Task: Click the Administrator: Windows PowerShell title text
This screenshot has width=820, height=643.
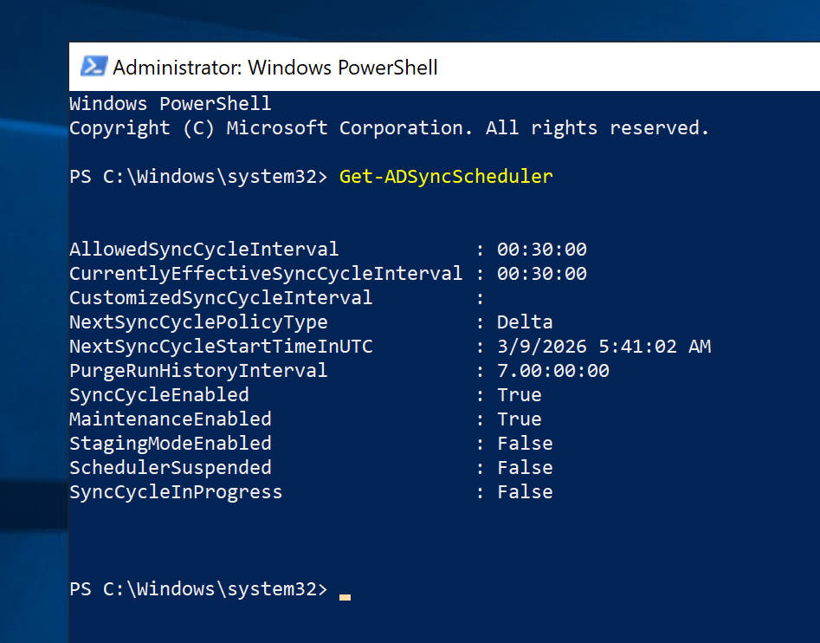Action: [x=275, y=67]
